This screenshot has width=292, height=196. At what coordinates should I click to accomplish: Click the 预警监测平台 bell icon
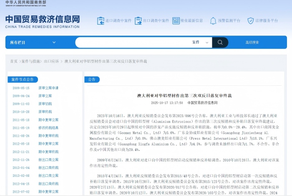click(x=213, y=20)
